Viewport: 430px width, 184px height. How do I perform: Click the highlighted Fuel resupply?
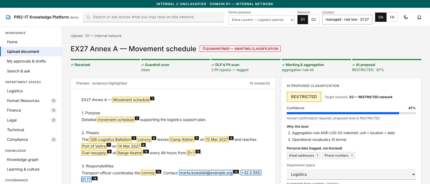(x=94, y=153)
